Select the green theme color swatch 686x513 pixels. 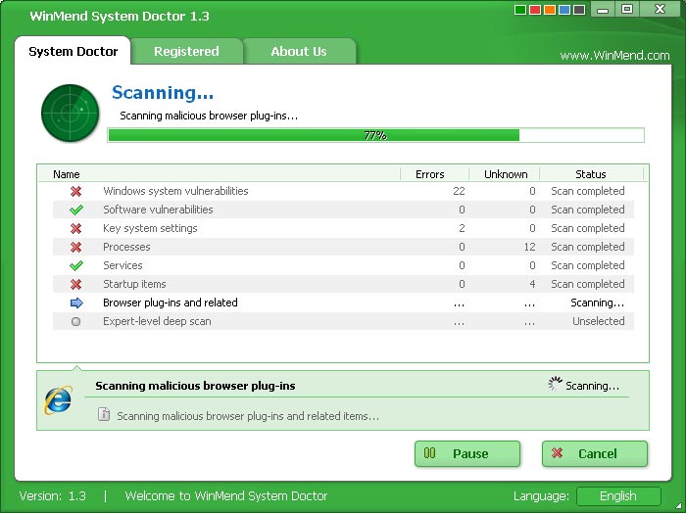(521, 11)
